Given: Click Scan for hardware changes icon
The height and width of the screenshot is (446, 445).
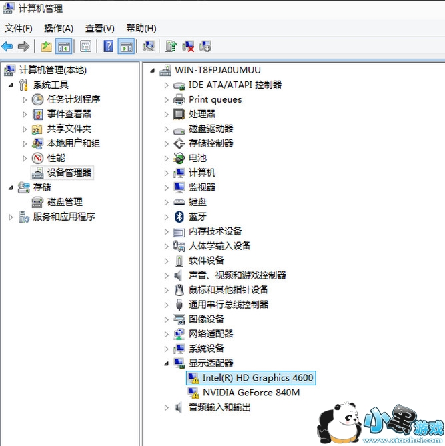Looking at the screenshot, I should [149, 46].
